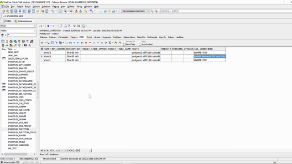Viewport: 292px width, 164px height.
Task: Click the first icon in the main toolbar
Action: 3,11
